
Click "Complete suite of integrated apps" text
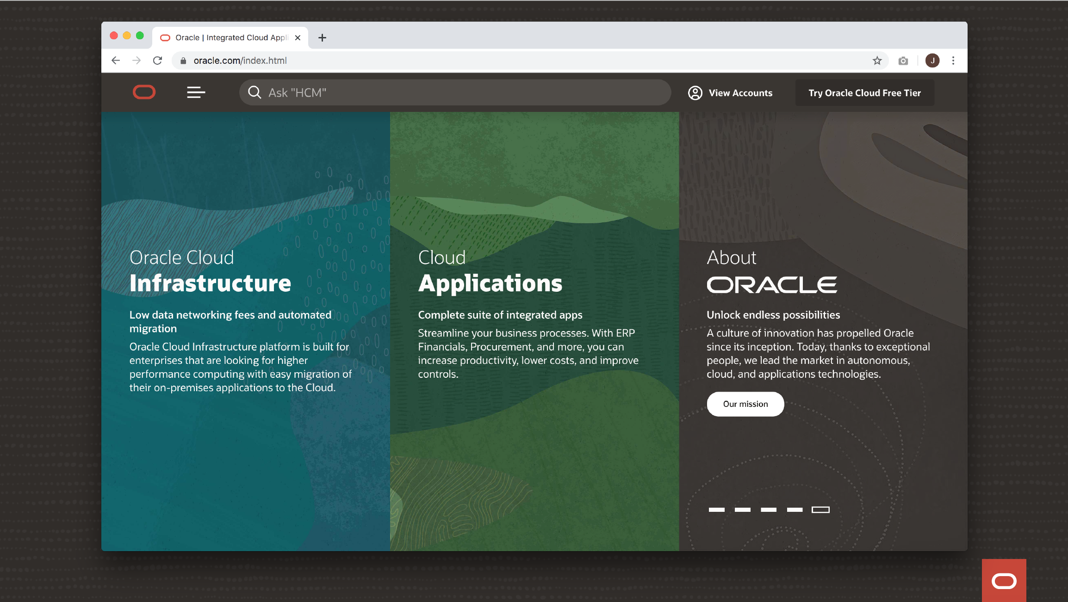(500, 315)
